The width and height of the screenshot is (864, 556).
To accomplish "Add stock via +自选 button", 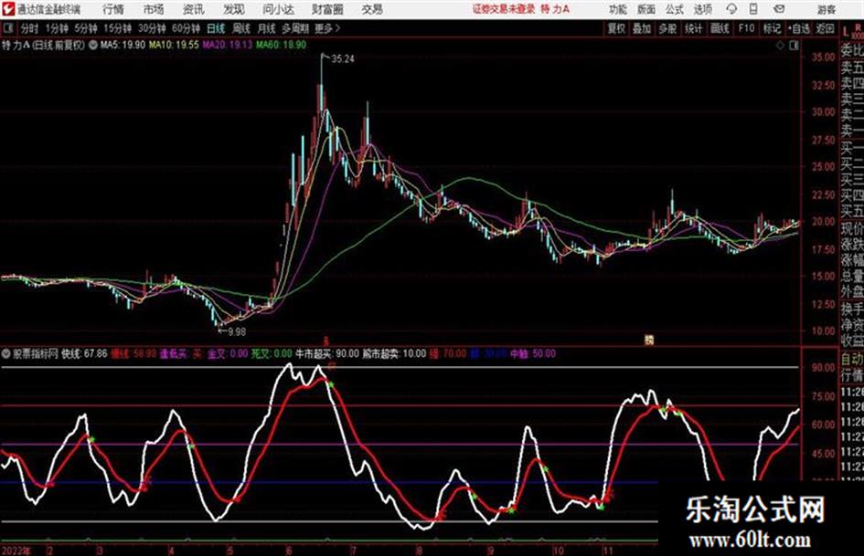I will (799, 28).
